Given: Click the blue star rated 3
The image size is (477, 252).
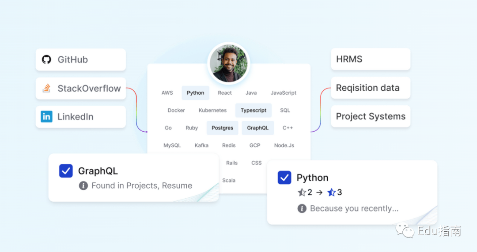Looking at the screenshot, I should point(331,193).
